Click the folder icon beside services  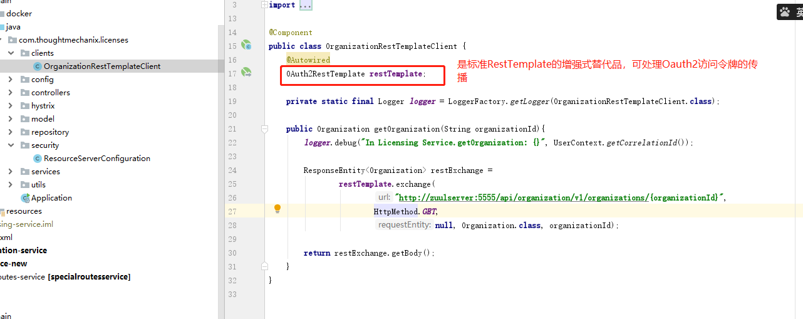(x=25, y=172)
